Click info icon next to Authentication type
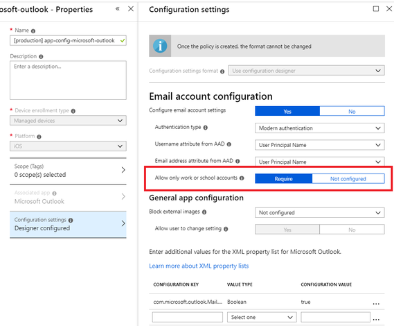This screenshot has width=394, height=326. point(205,128)
